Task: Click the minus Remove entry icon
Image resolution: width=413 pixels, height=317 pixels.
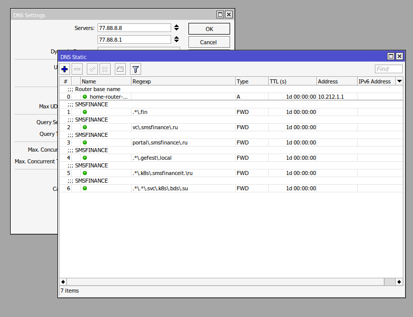Action: (77, 69)
